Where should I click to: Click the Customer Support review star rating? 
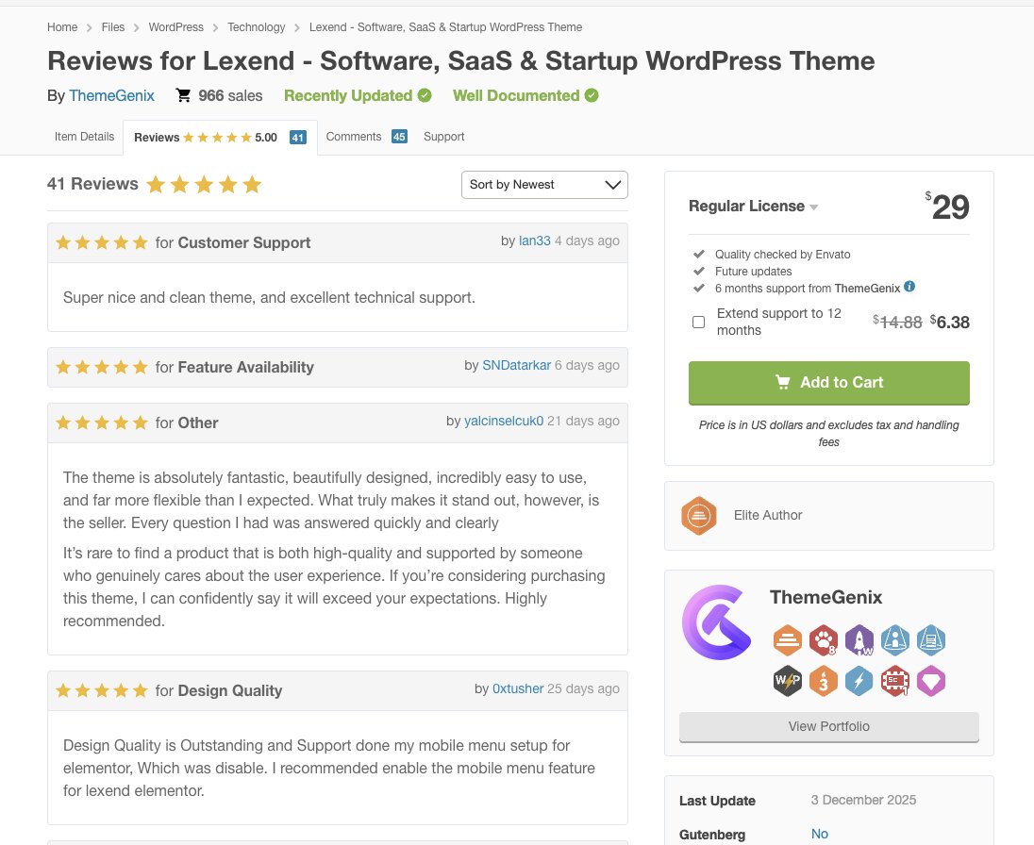pyautogui.click(x=102, y=242)
